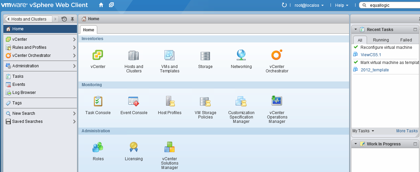Maximize the Work In Progress panel

[415, 144]
